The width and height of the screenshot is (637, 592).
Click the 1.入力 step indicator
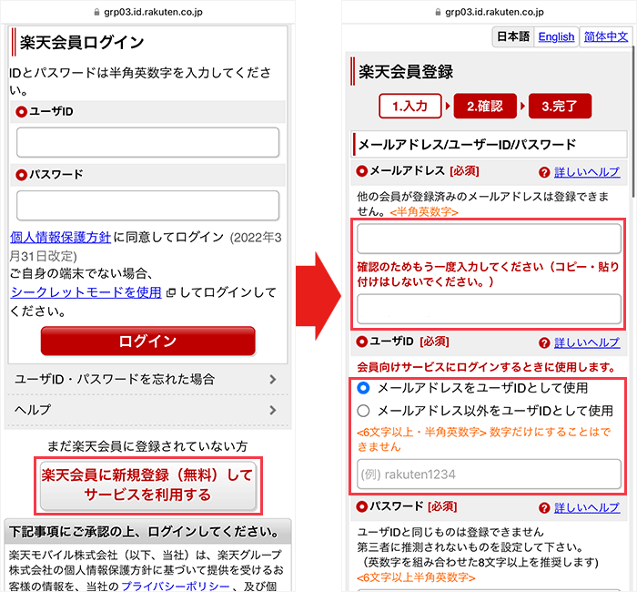pos(409,107)
